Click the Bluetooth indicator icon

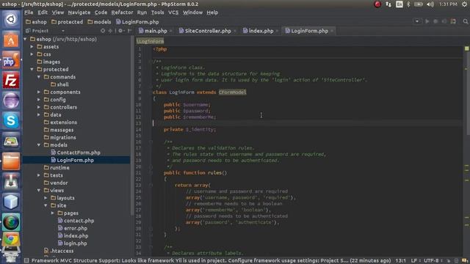tap(408, 4)
